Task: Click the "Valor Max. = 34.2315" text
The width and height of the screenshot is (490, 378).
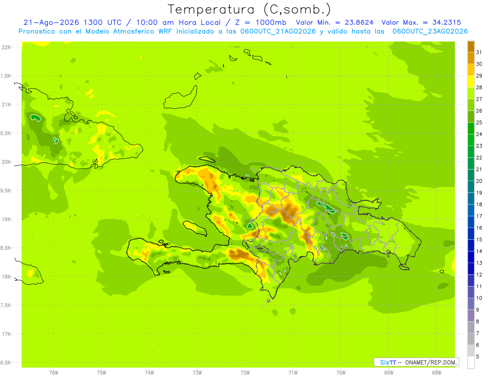Action: tap(421, 22)
